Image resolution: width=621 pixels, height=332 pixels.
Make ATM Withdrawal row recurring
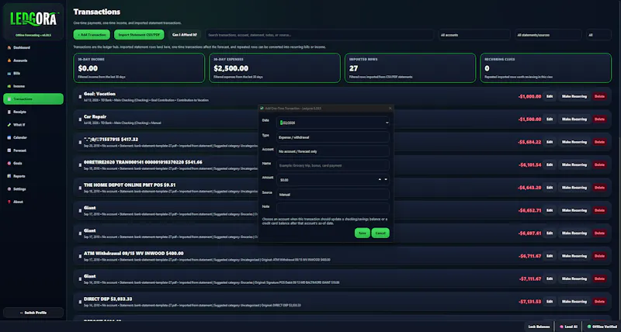pos(574,256)
